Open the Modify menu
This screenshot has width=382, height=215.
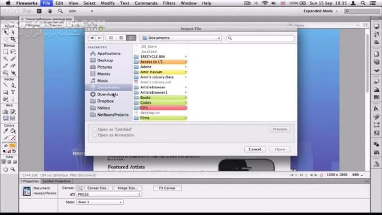coord(107,3)
